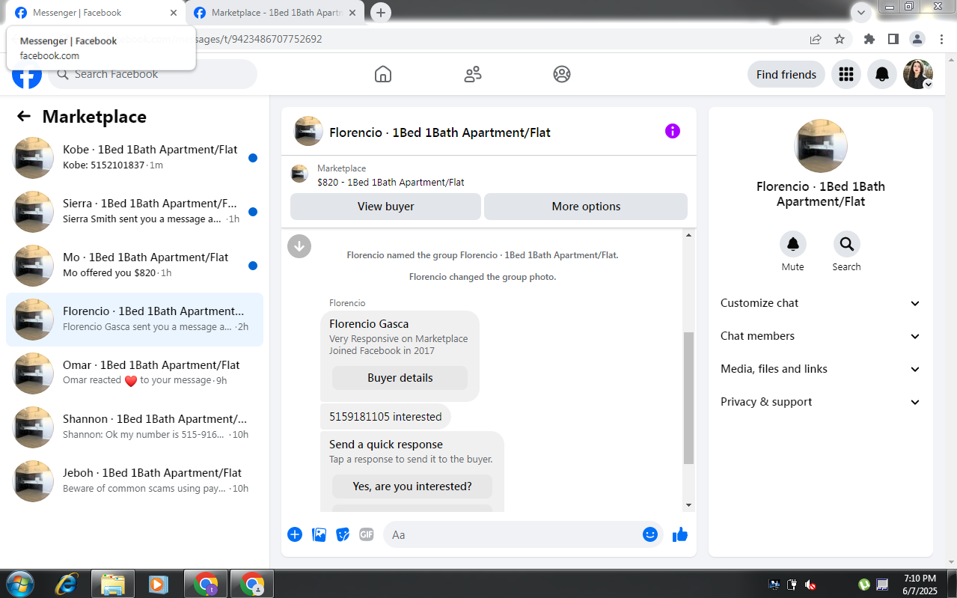The width and height of the screenshot is (957, 598).
Task: Expand Privacy & support section
Action: click(821, 402)
